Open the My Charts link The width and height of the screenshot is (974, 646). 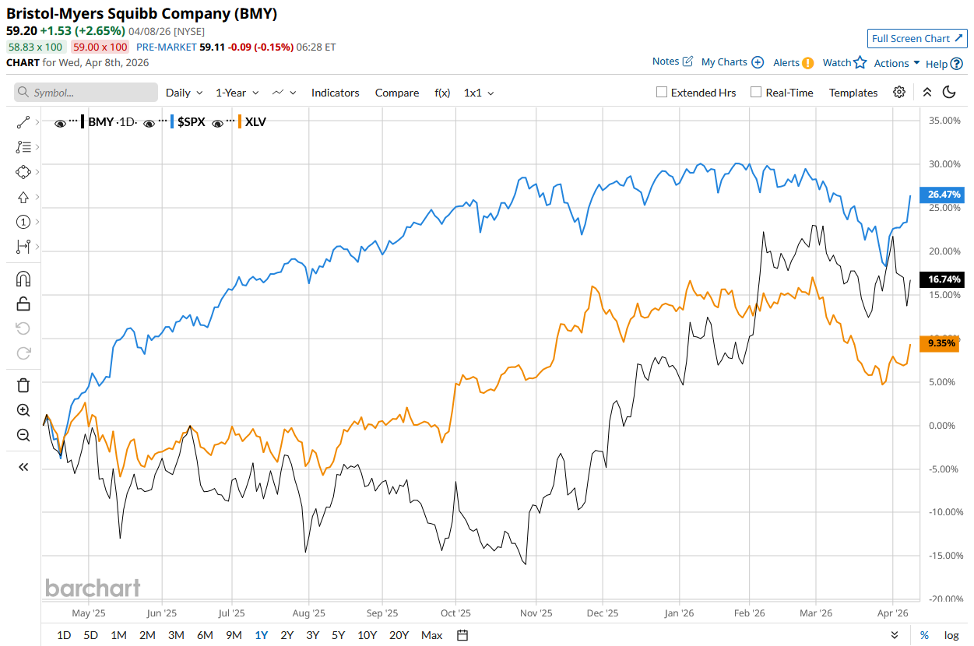(x=732, y=62)
